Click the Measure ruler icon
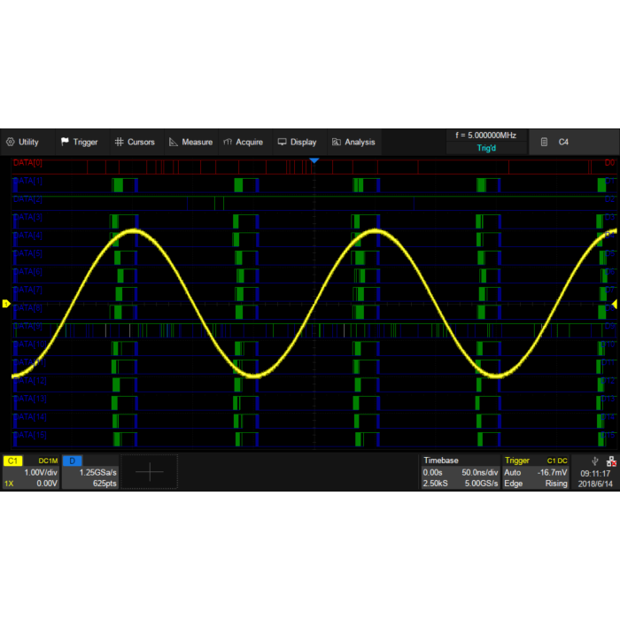The height and width of the screenshot is (620, 620). click(x=174, y=142)
